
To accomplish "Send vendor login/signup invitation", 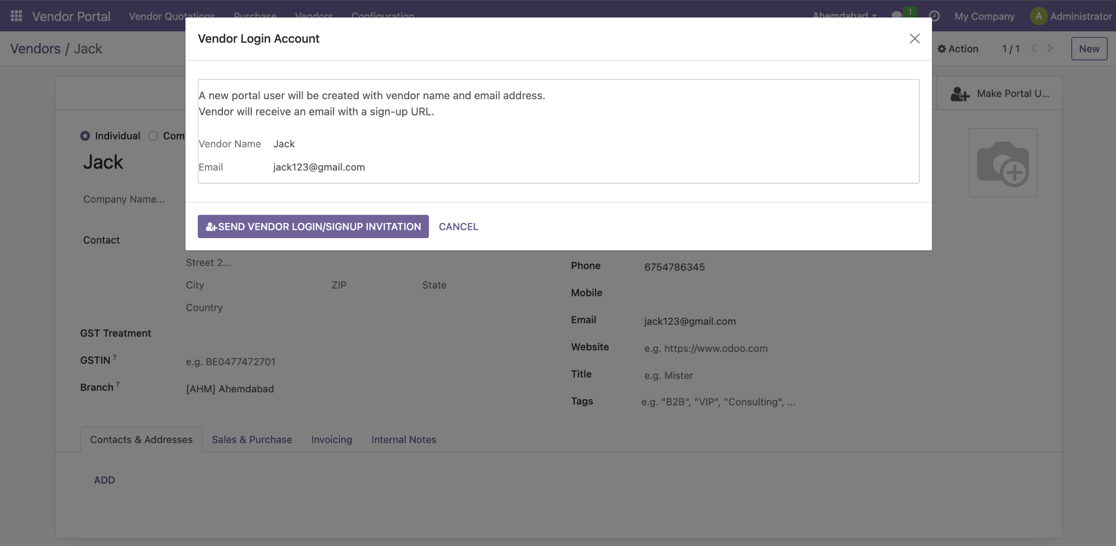I will (x=313, y=227).
